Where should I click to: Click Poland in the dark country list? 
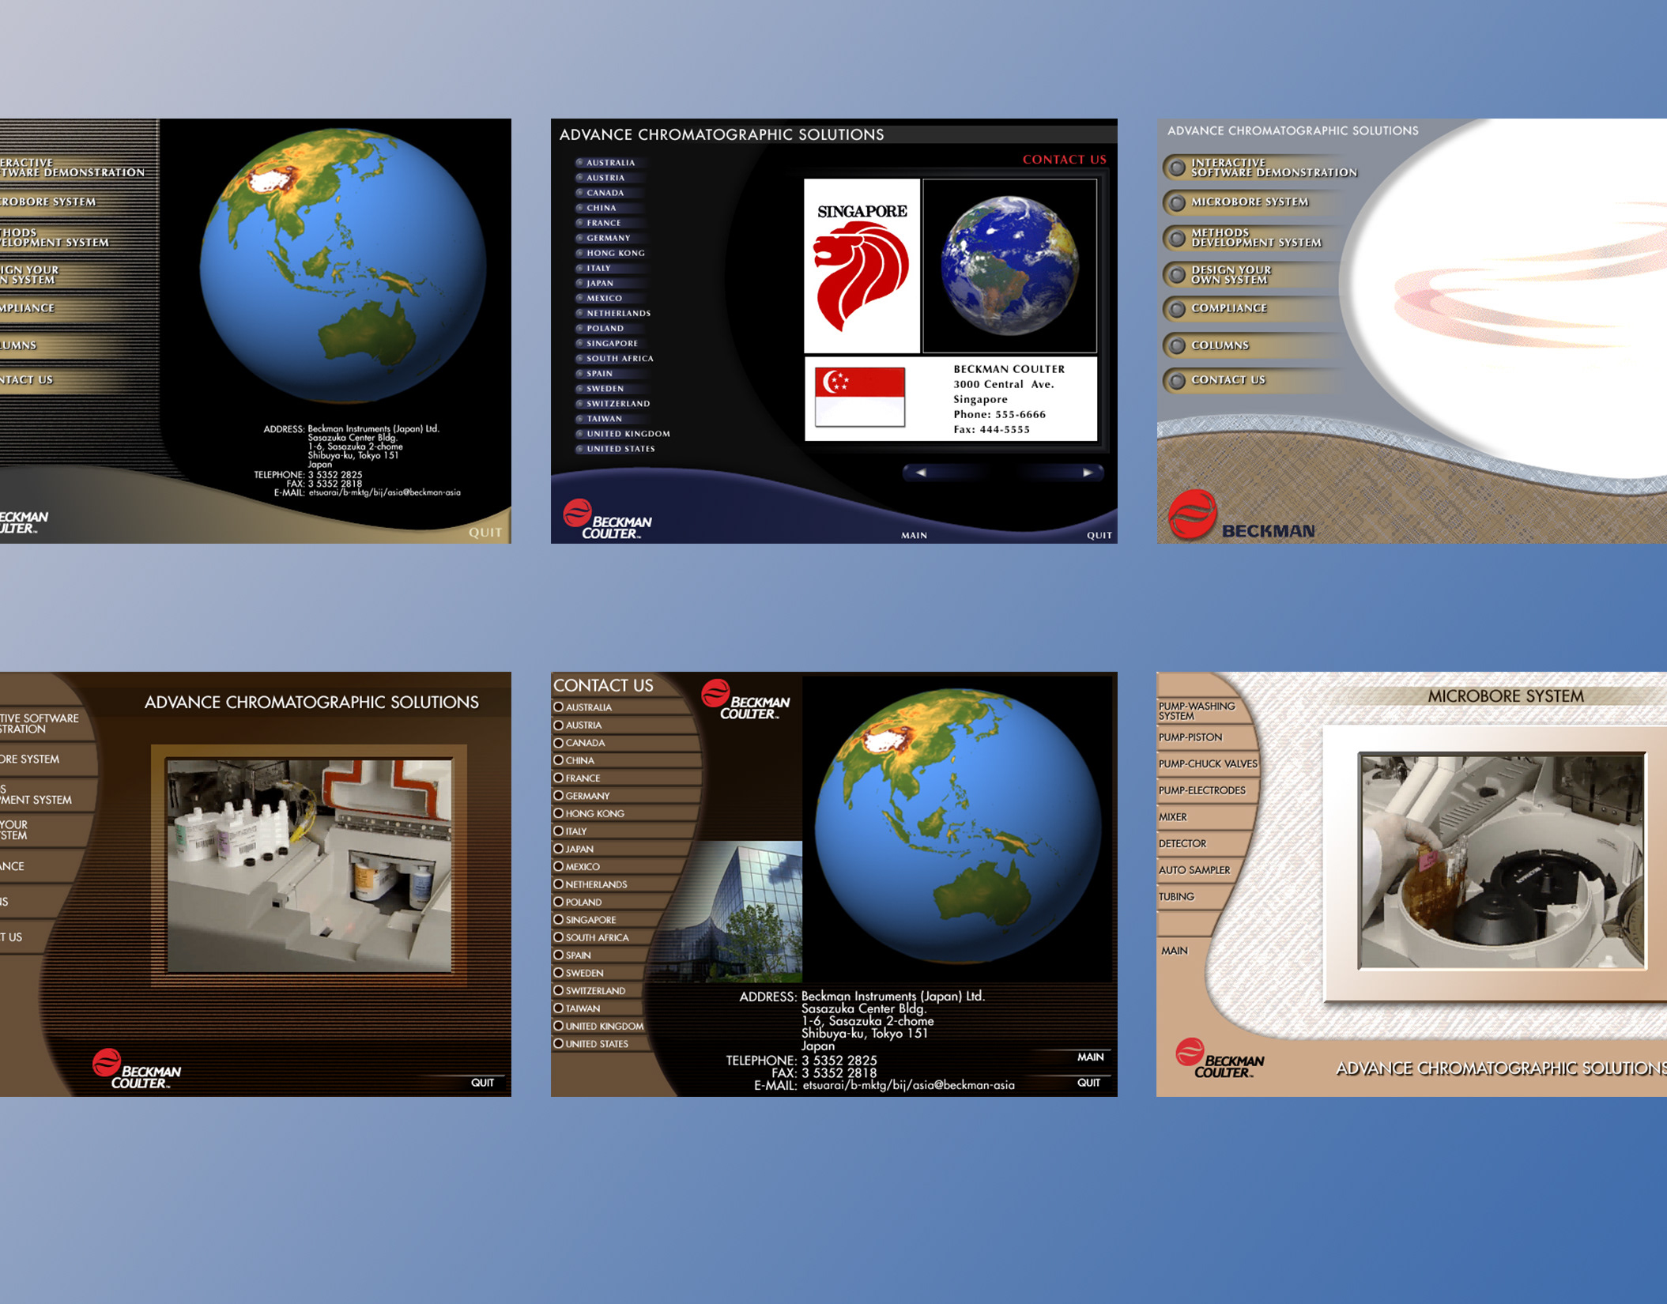pyautogui.click(x=605, y=329)
